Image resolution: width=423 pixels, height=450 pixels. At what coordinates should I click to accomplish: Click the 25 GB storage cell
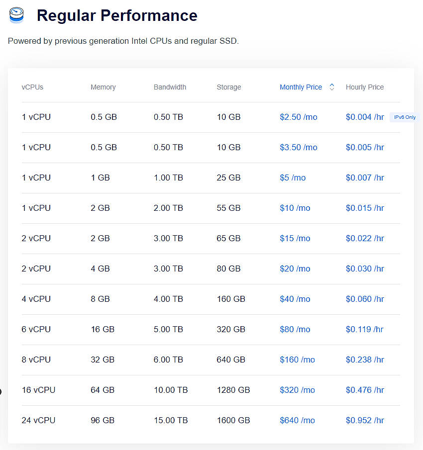[228, 178]
